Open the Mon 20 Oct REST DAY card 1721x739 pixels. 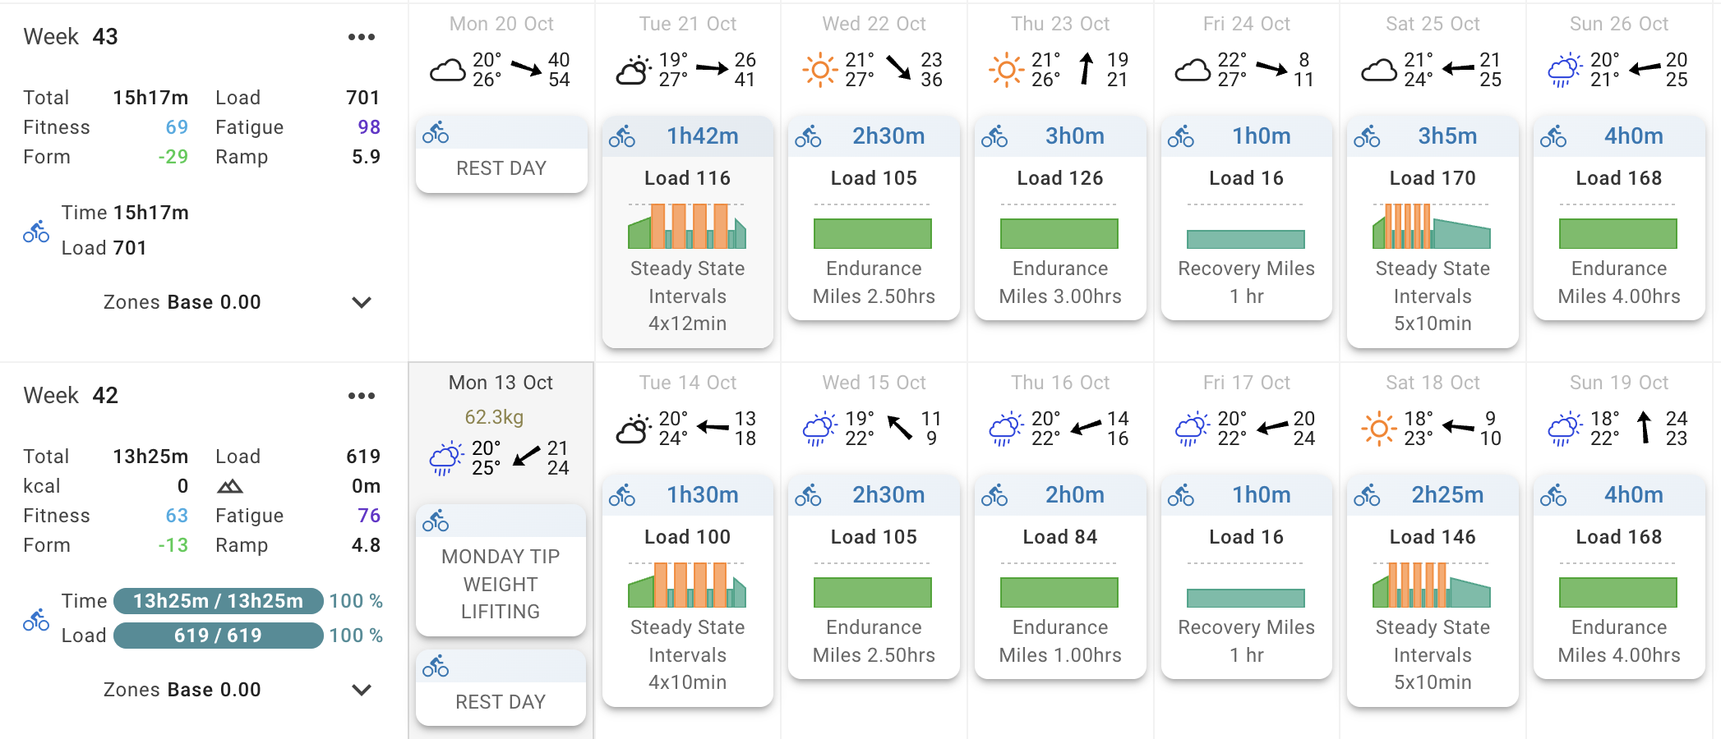(501, 168)
